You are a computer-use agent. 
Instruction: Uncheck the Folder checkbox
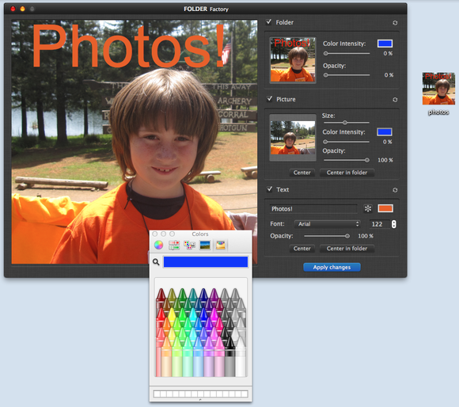pos(269,22)
